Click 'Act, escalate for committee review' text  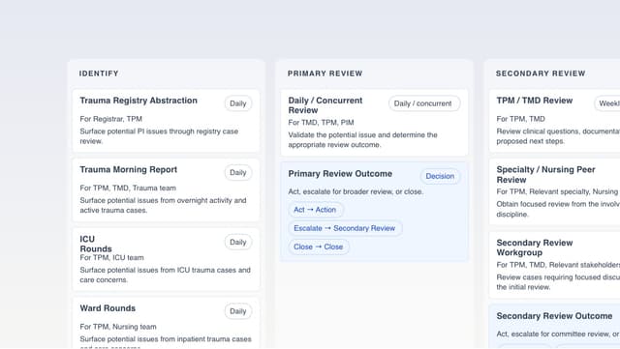click(x=558, y=334)
